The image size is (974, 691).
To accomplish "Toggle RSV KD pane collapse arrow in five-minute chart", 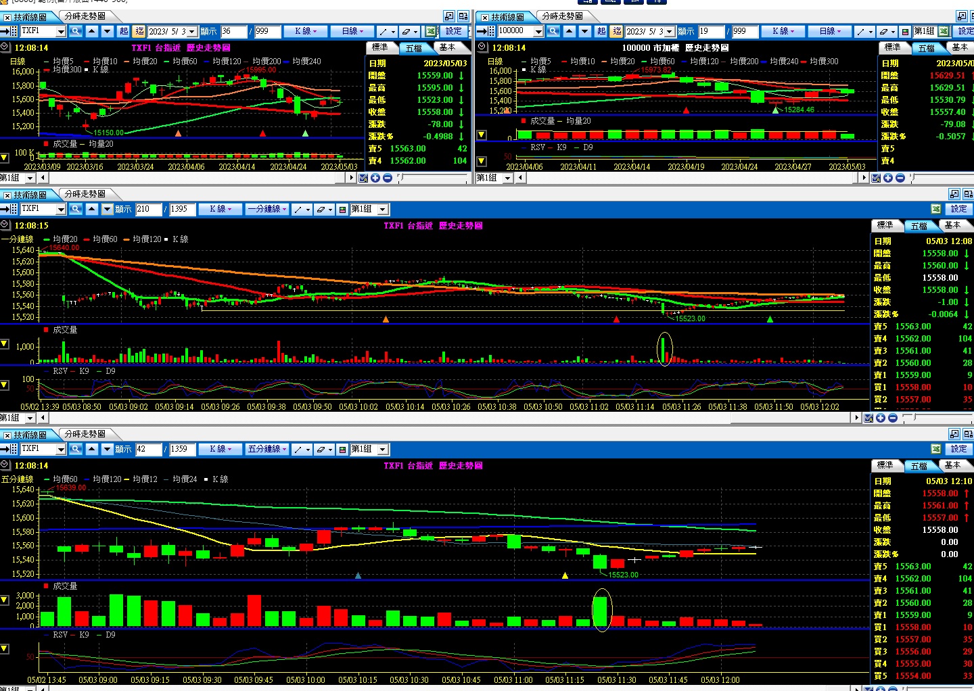I will (4, 649).
